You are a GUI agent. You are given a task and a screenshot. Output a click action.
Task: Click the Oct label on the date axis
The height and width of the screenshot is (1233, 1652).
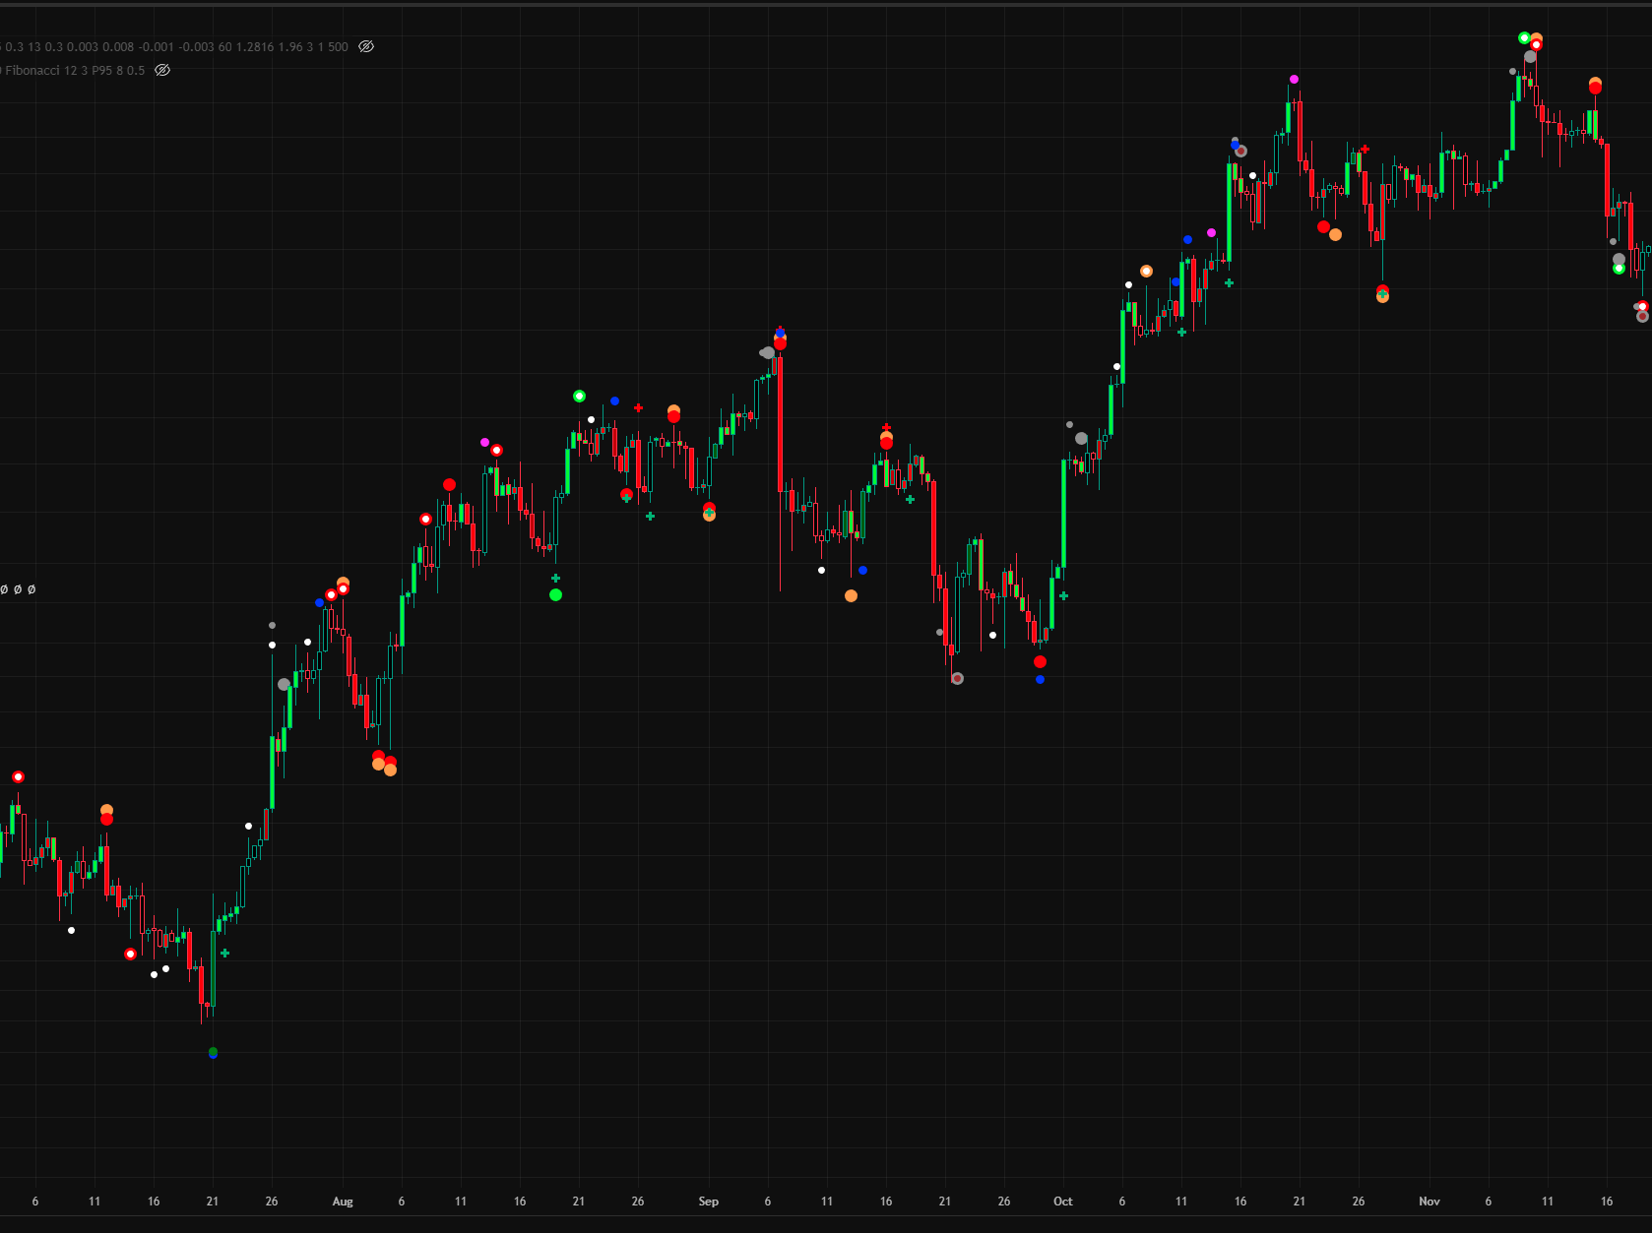coord(1063,1202)
